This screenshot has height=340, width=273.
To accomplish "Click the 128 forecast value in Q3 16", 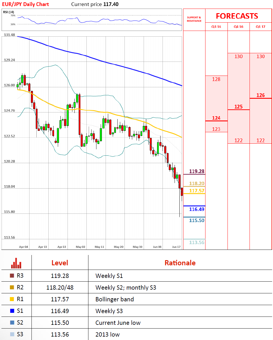I will pyautogui.click(x=216, y=79).
